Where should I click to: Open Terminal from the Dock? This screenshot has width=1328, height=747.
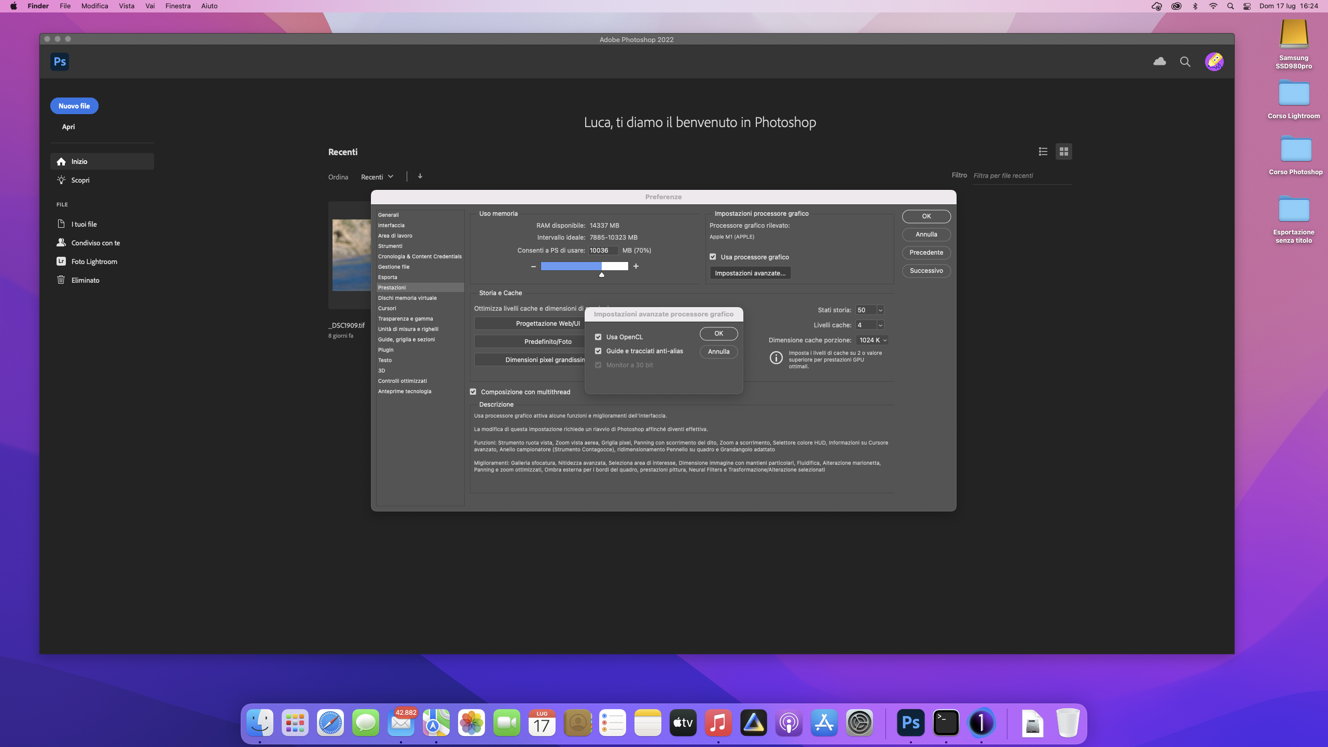point(946,723)
